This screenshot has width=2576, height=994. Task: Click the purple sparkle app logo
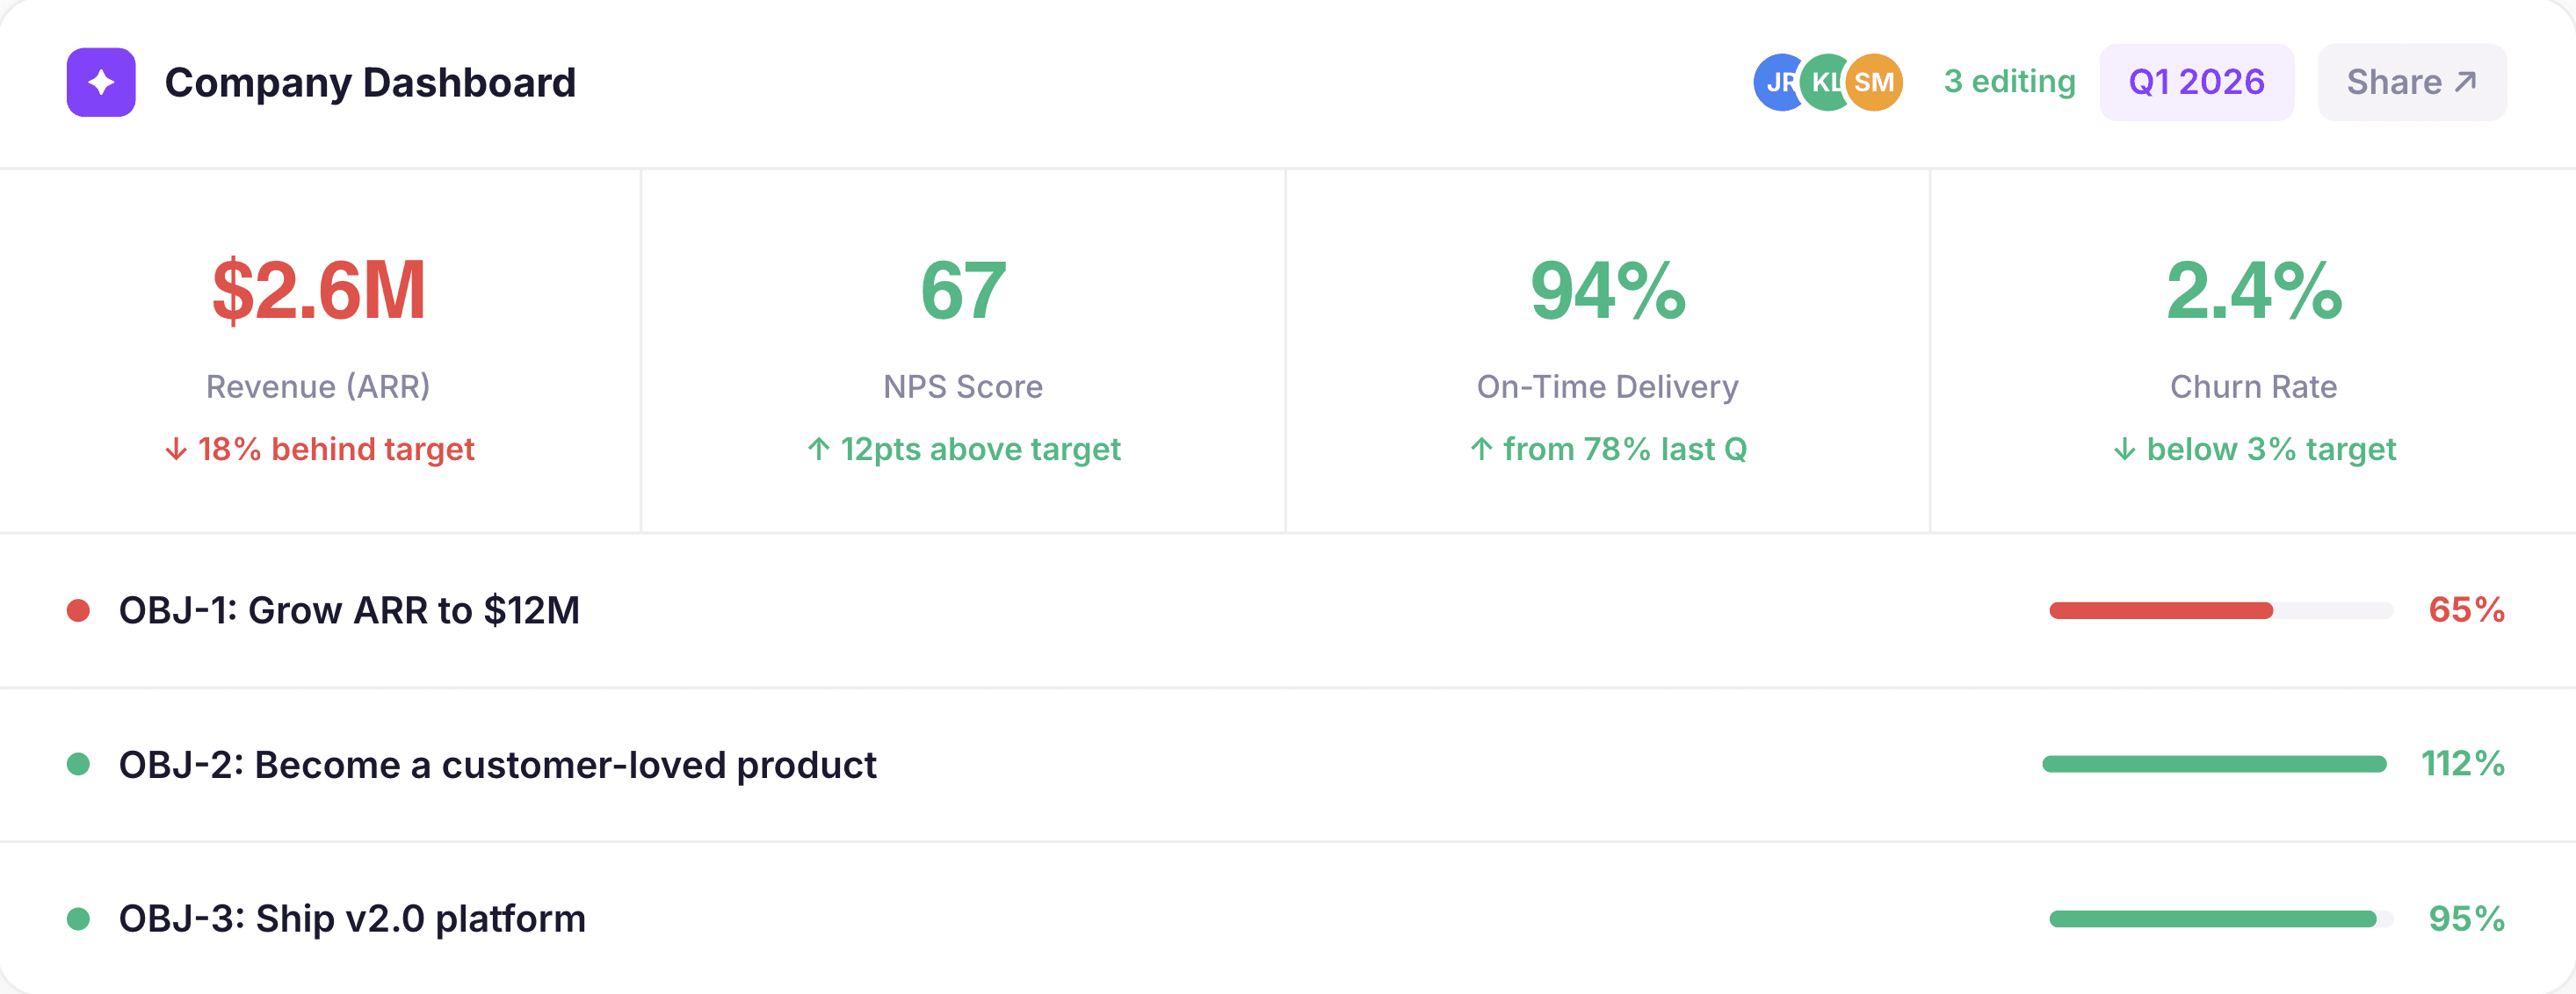point(101,82)
